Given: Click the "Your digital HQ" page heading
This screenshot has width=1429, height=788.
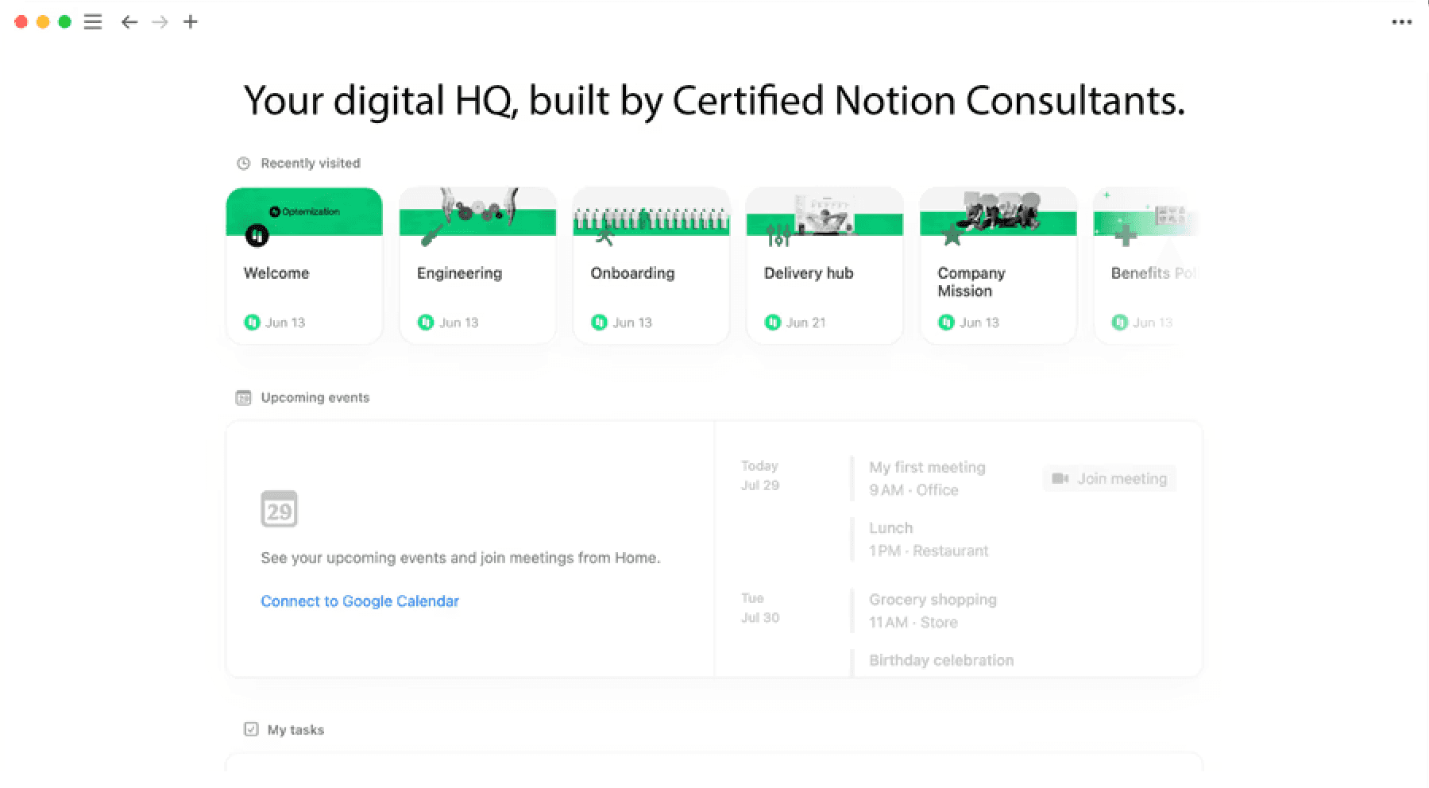Looking at the screenshot, I should pos(714,101).
